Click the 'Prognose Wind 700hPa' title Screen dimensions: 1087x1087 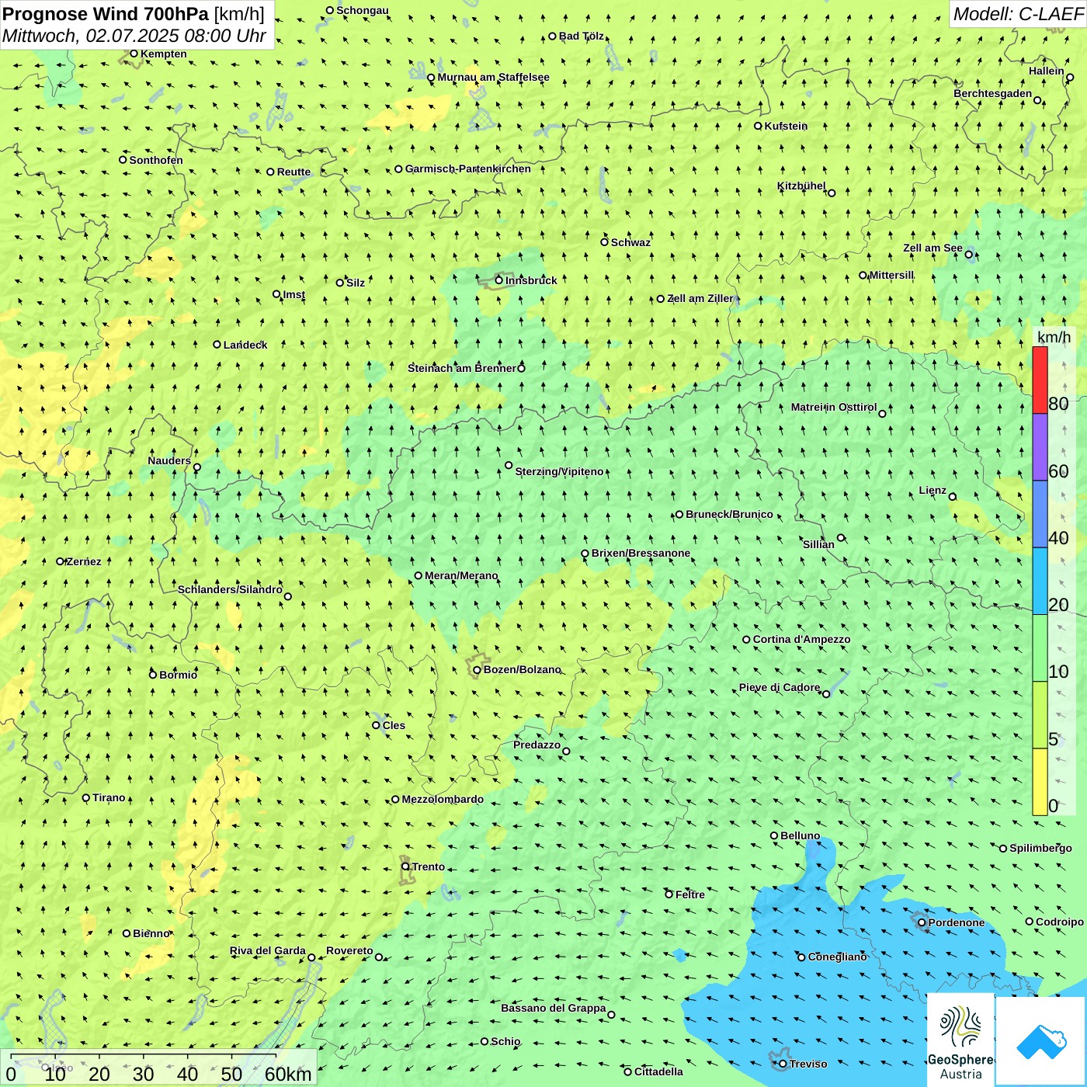[106, 13]
